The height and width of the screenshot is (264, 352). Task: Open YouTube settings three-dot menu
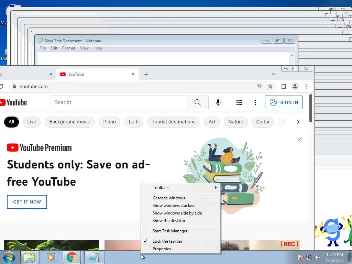(x=255, y=102)
